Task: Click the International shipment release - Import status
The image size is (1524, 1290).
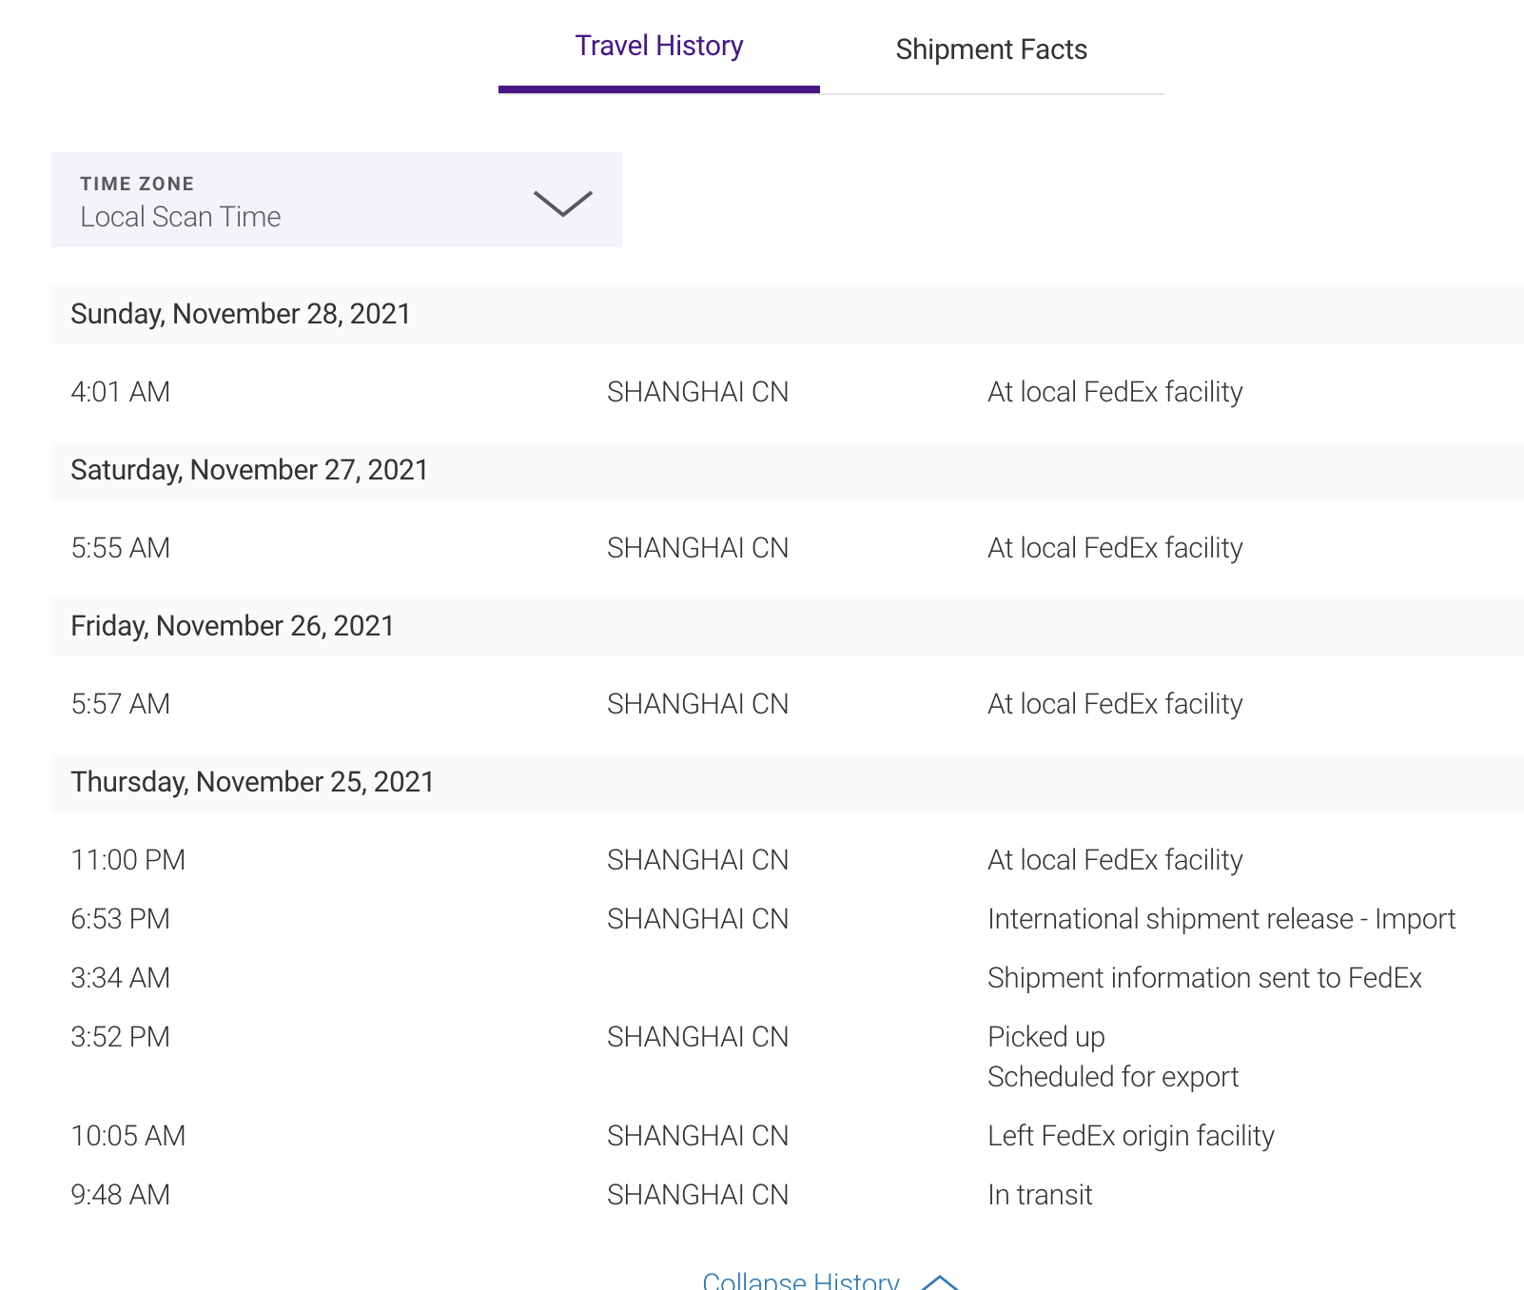Action: click(x=1221, y=919)
